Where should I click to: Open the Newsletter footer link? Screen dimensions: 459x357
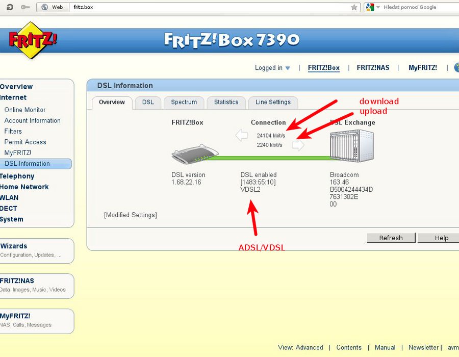click(x=423, y=347)
